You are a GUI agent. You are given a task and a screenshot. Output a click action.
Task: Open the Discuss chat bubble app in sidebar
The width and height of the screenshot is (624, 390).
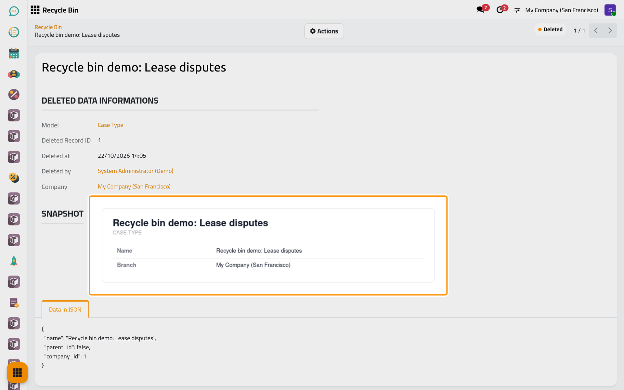click(14, 11)
